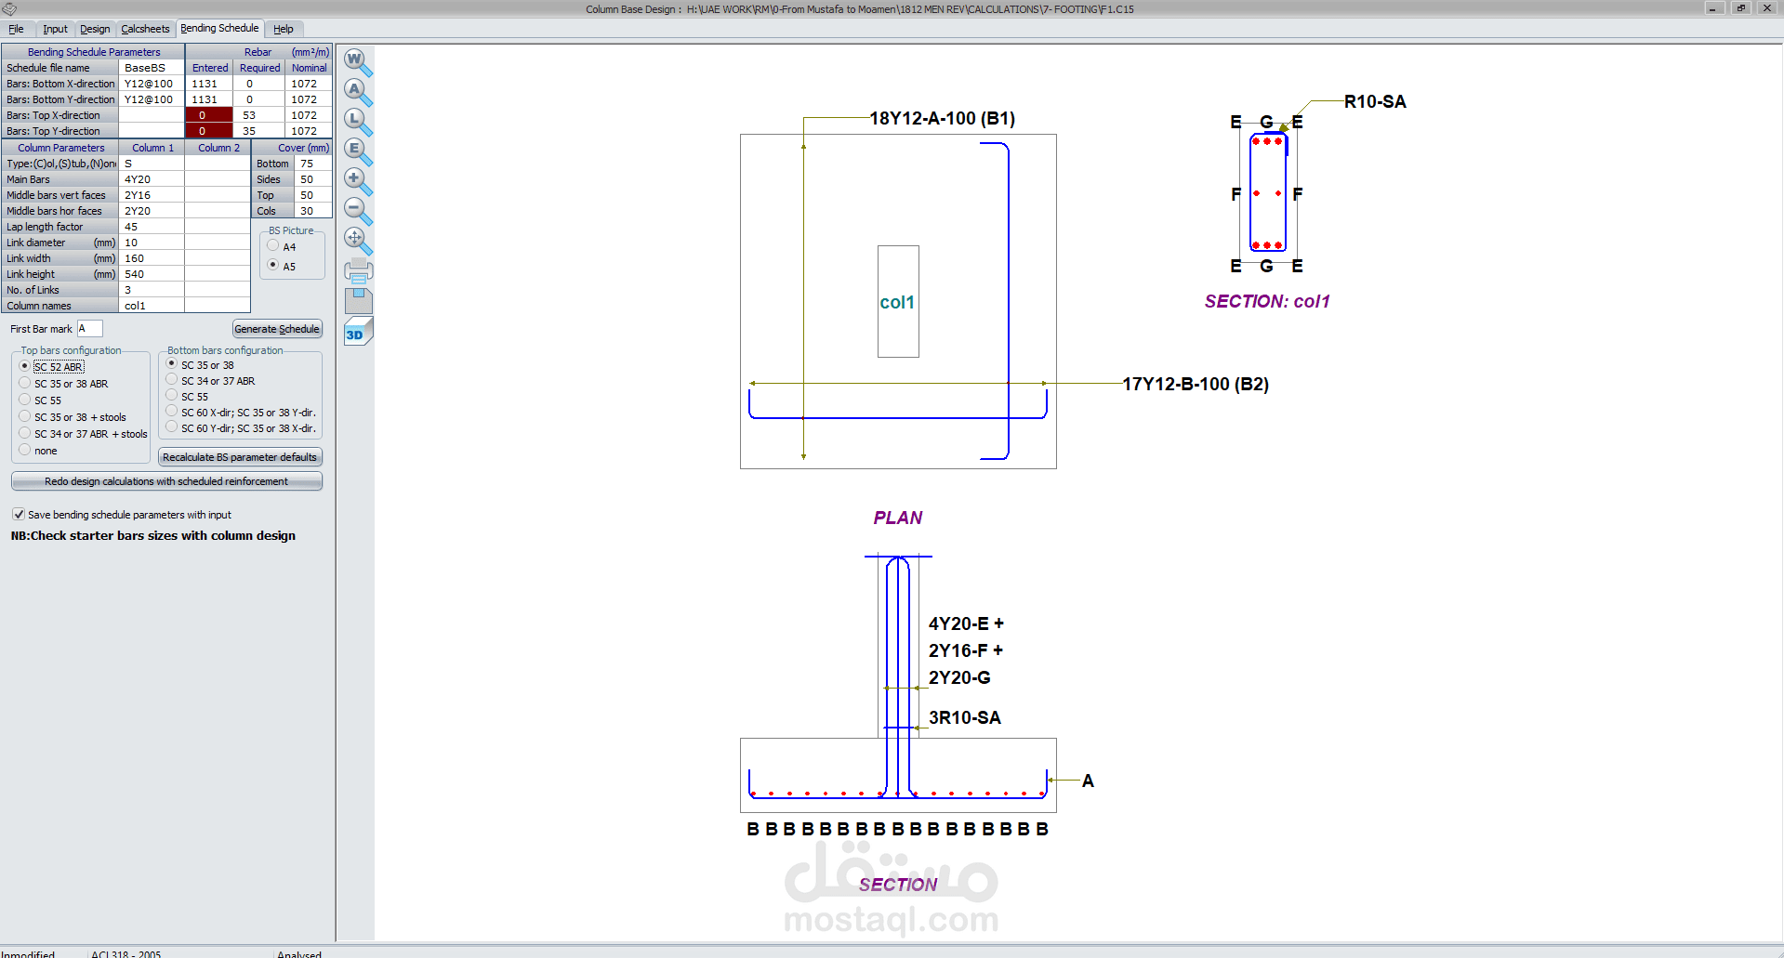Switch to the Calcsheets tab

point(146,29)
